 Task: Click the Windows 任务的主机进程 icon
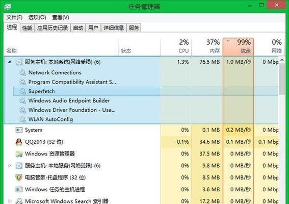click(x=19, y=189)
